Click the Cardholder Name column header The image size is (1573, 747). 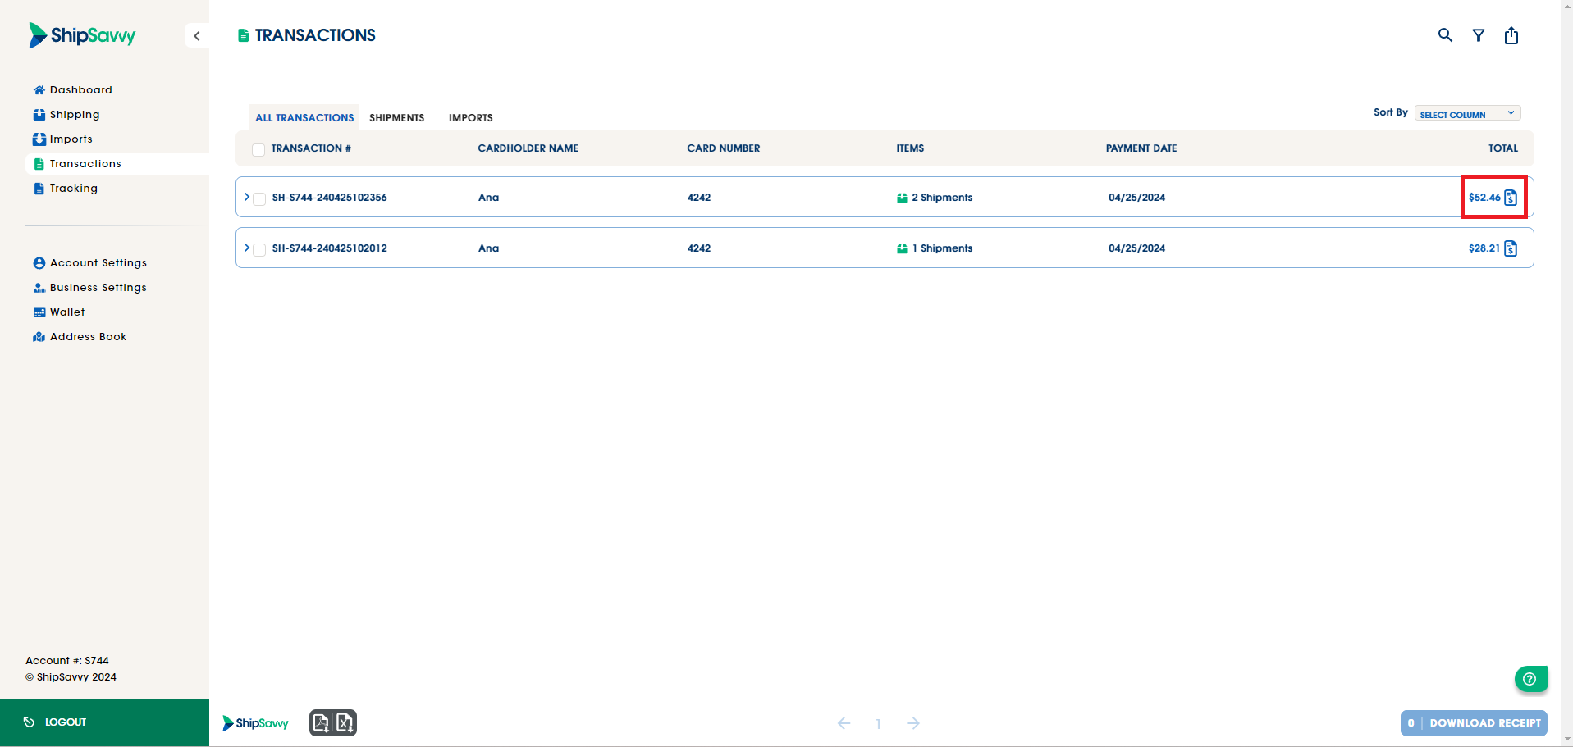coord(528,148)
